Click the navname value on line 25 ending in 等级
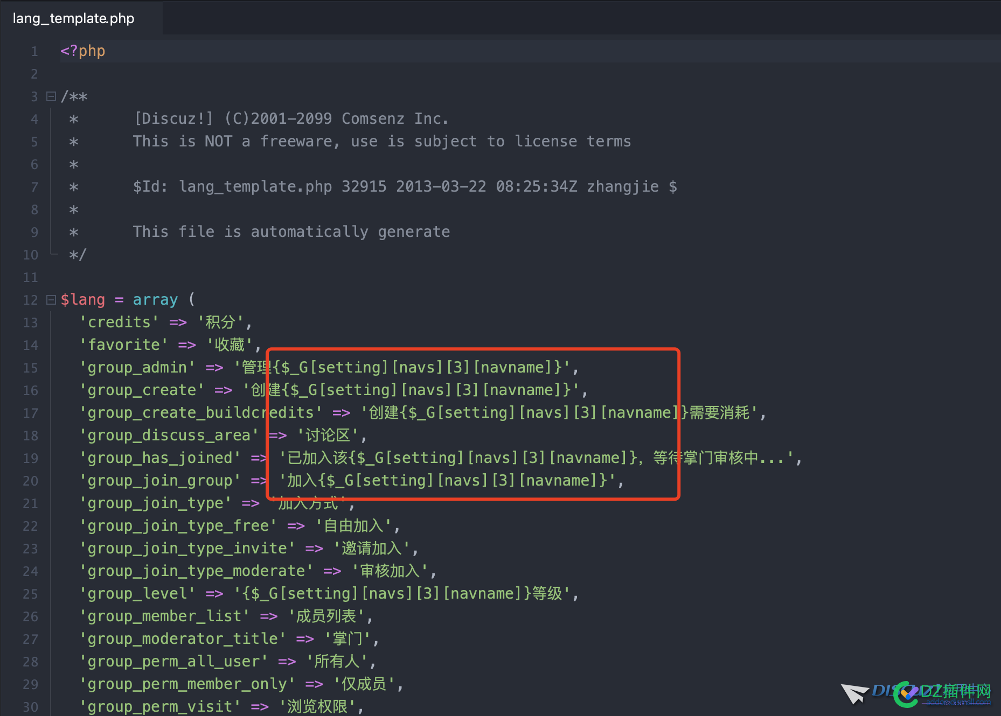Viewport: 1001px width, 716px height. pos(402,593)
